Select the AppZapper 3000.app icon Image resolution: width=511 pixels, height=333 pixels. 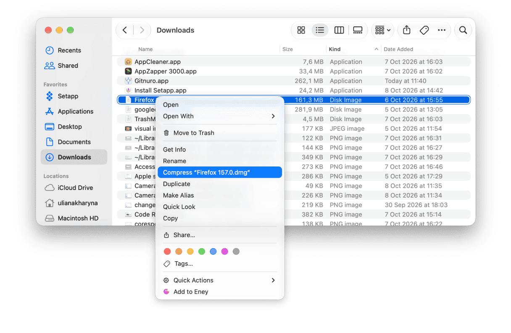coord(128,71)
